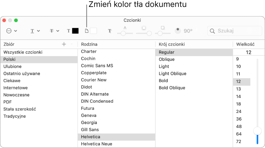Choose Copperplate font family
The image size is (265, 148).
(116, 73)
